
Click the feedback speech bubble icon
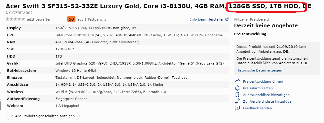click(x=237, y=108)
